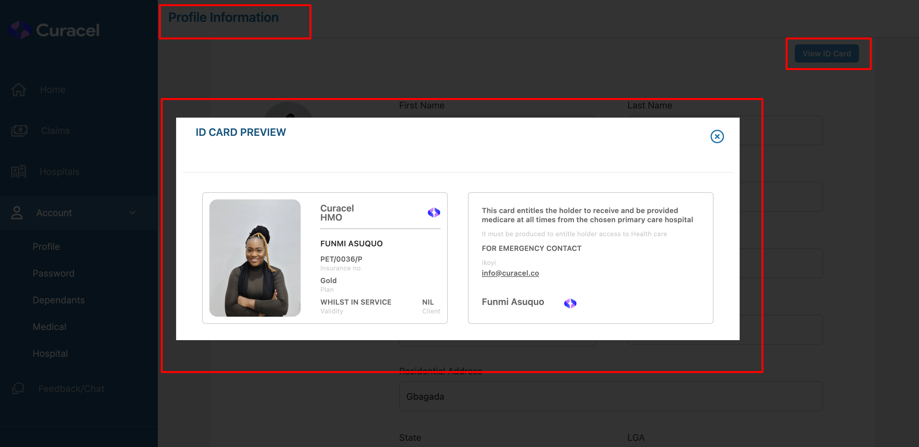Click the Home house icon in sidebar
This screenshot has width=919, height=447.
[x=19, y=90]
